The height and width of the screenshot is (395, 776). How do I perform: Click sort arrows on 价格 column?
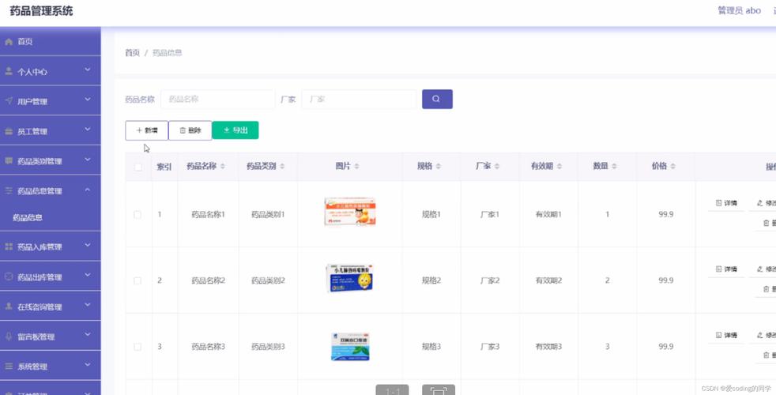[x=674, y=167]
